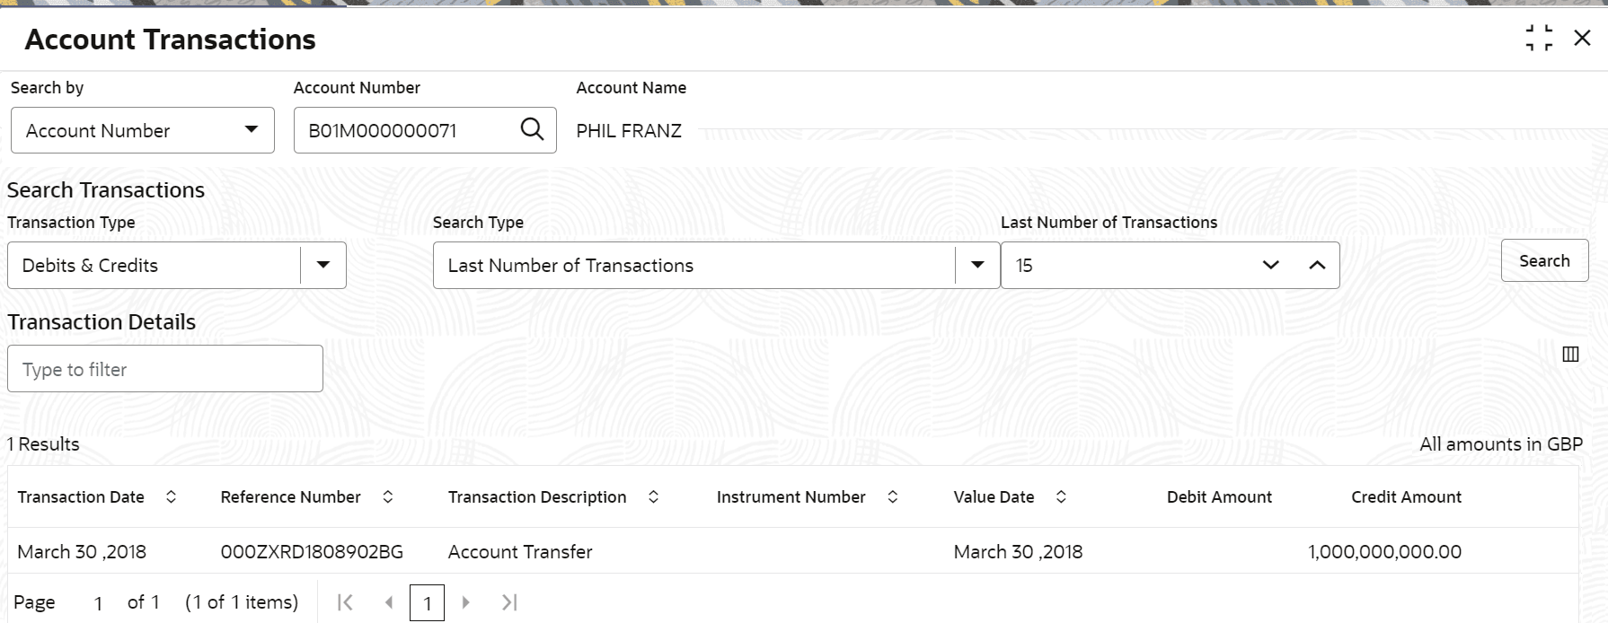Sort by Reference Number column
The width and height of the screenshot is (1608, 623).
click(x=388, y=497)
